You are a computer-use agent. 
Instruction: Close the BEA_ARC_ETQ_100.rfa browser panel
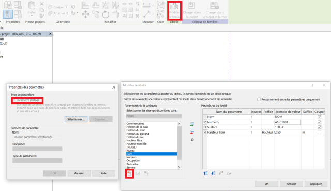[50, 34]
